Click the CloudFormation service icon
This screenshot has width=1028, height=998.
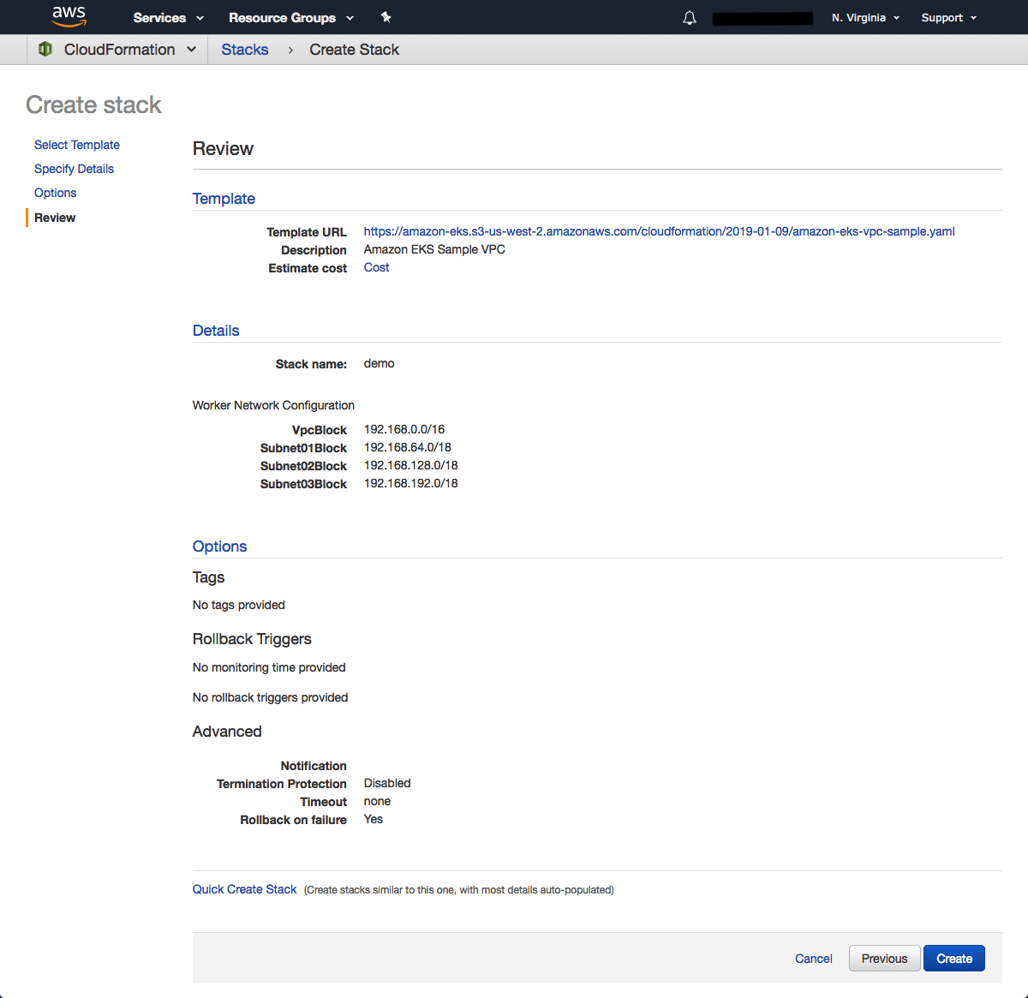click(x=45, y=49)
